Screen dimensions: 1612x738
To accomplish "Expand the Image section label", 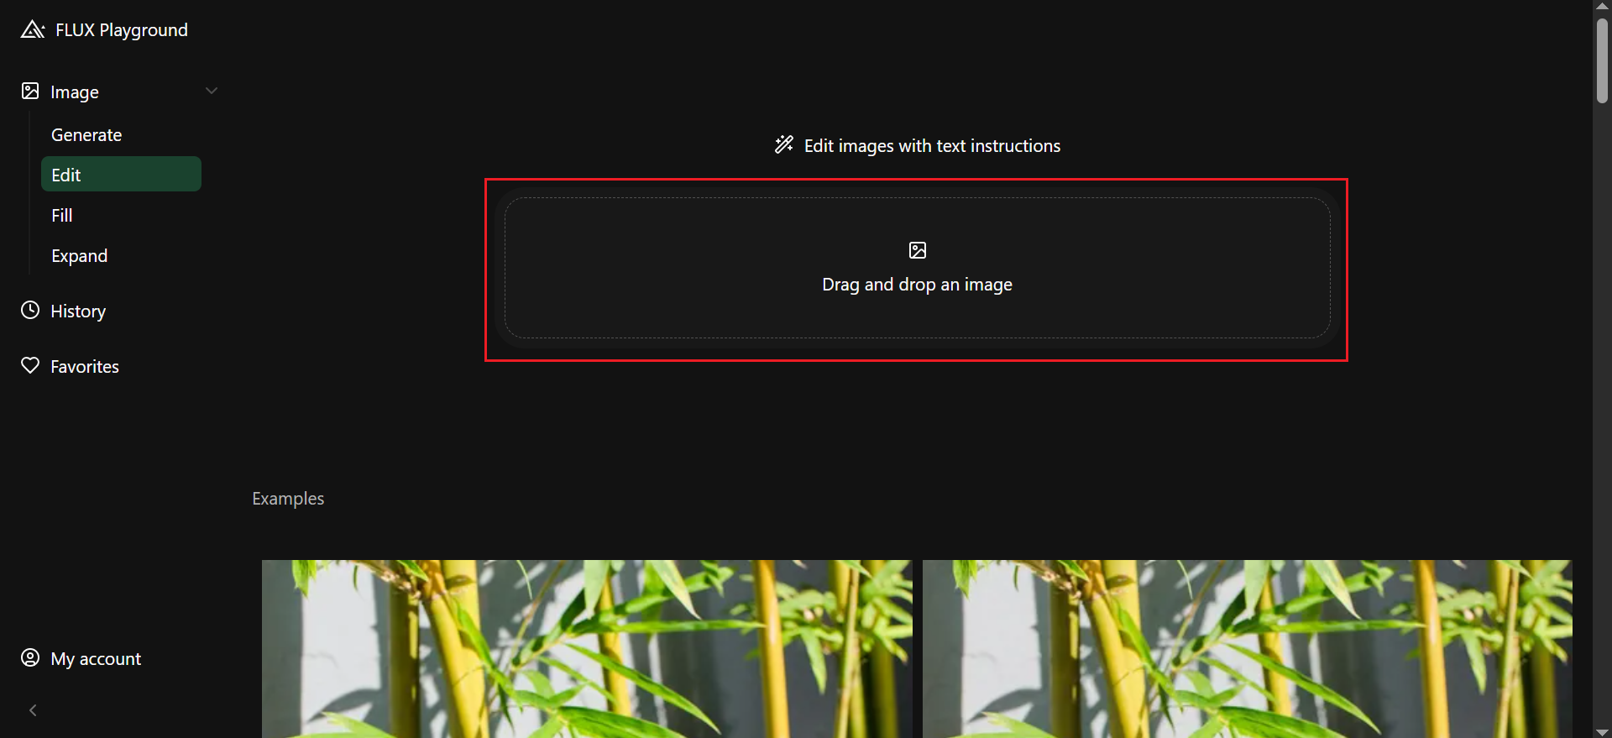I will 75,92.
